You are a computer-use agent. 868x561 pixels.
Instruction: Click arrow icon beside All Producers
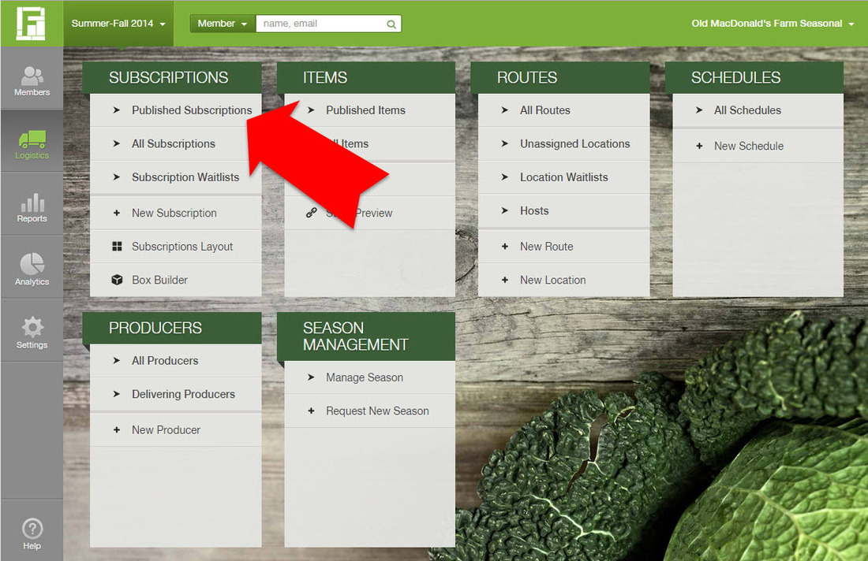(116, 360)
